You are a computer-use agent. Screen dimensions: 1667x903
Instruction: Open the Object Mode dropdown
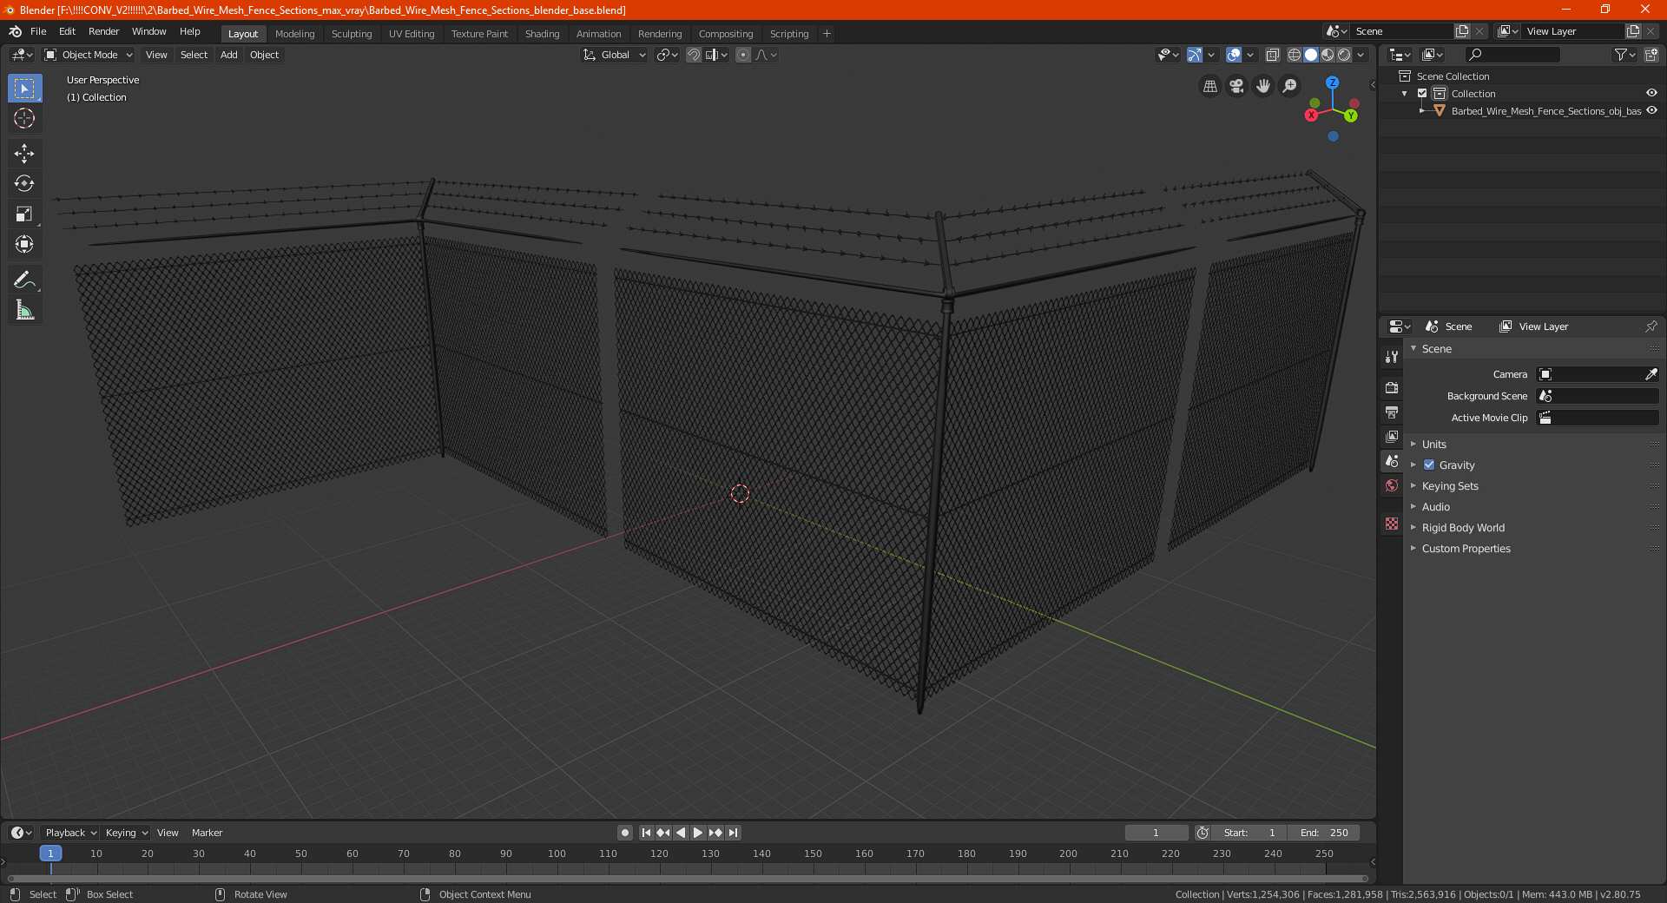point(89,55)
